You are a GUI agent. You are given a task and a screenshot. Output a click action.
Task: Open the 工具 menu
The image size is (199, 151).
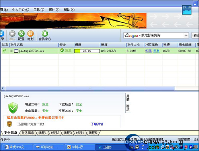coord(39,10)
